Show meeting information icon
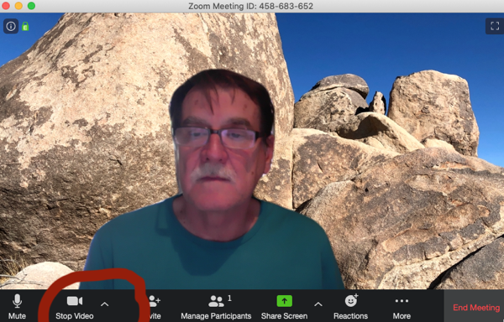The height and width of the screenshot is (322, 504). pos(11,26)
